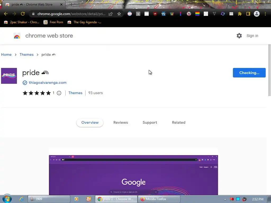Open the blue sync arrows extension icon
Image resolution: width=271 pixels, height=203 pixels.
223,14
